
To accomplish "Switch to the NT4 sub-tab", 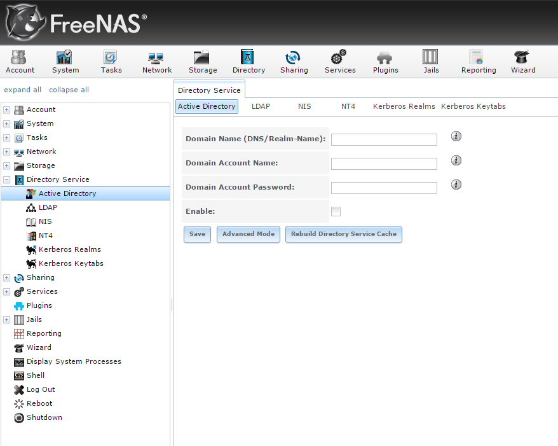I will tap(348, 106).
